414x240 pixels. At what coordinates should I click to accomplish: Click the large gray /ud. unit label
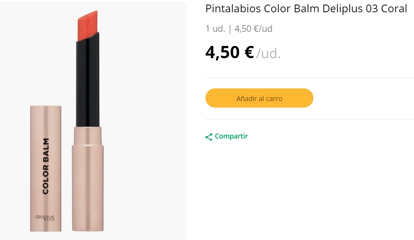(268, 54)
